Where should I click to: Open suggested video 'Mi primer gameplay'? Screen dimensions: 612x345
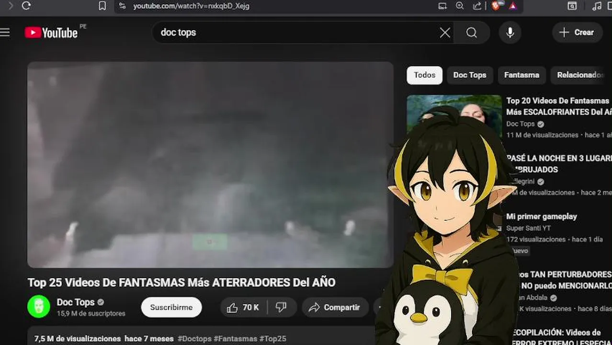click(542, 217)
